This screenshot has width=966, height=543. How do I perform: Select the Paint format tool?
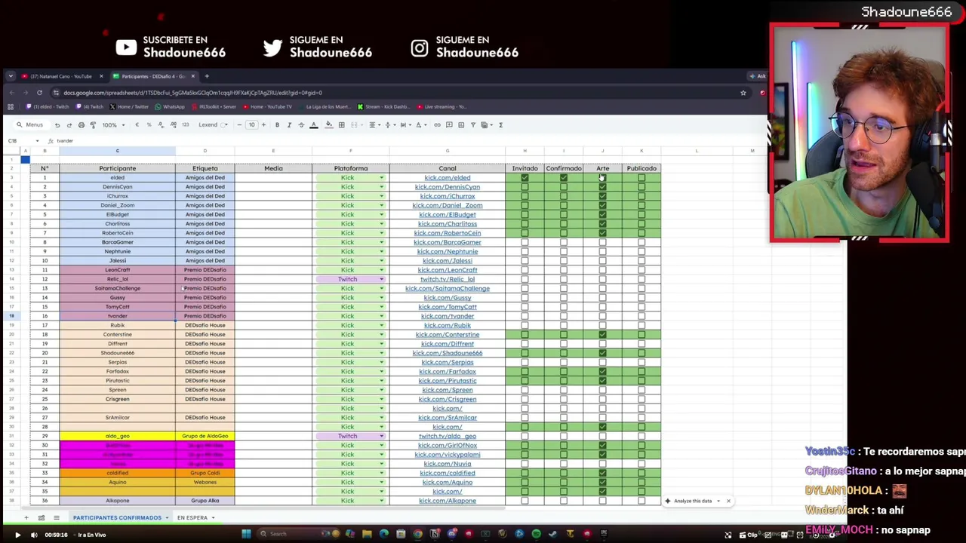[x=93, y=125]
